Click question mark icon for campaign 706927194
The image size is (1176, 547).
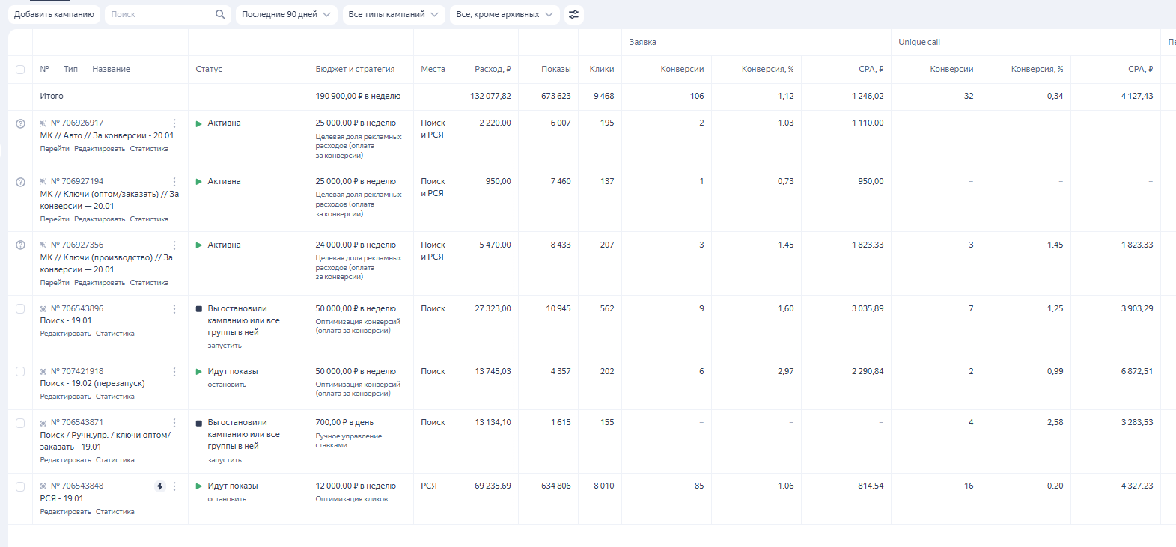(x=20, y=182)
